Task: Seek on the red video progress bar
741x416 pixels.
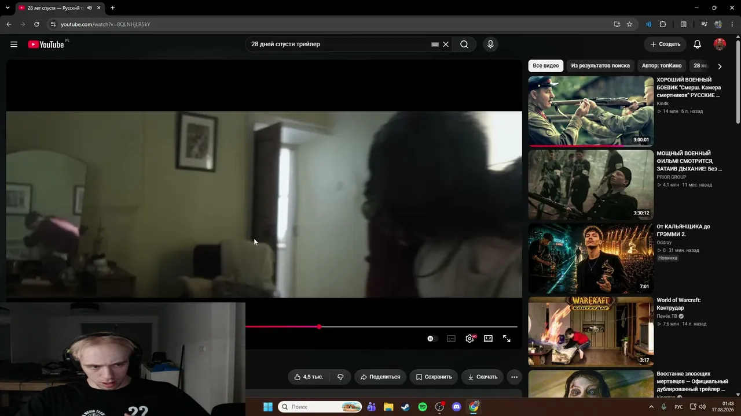Action: [381, 327]
